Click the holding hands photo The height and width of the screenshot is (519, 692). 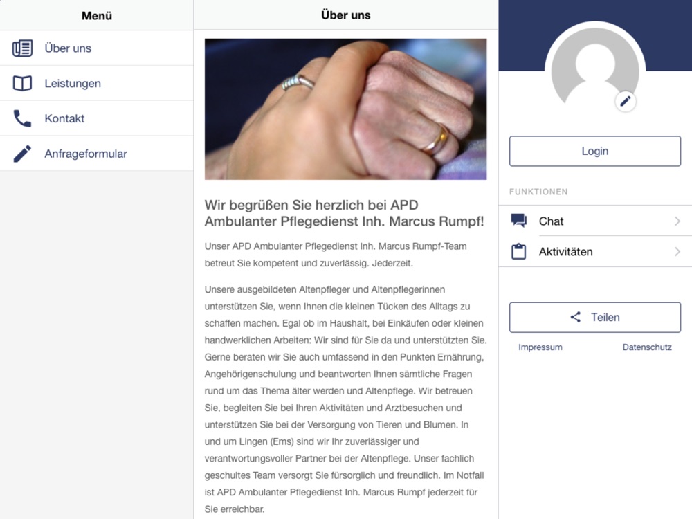[345, 109]
